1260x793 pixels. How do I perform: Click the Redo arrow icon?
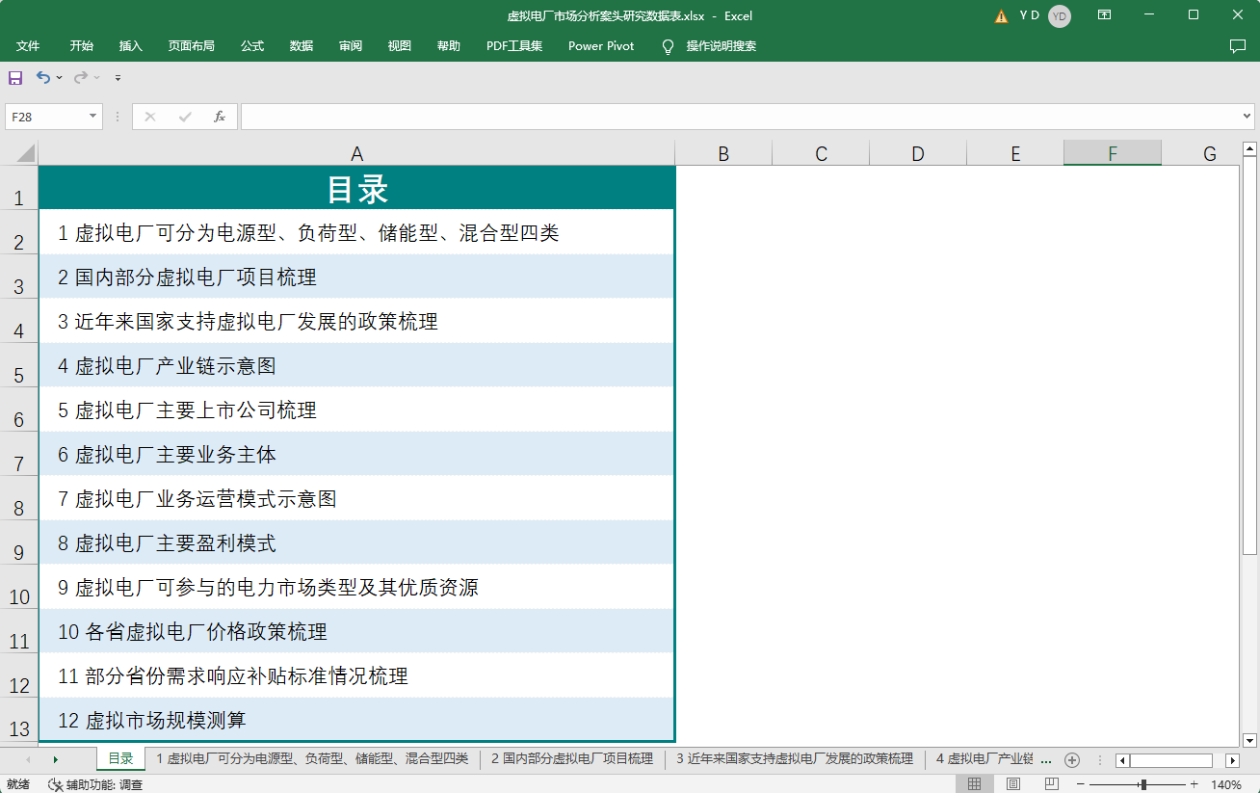[x=81, y=77]
